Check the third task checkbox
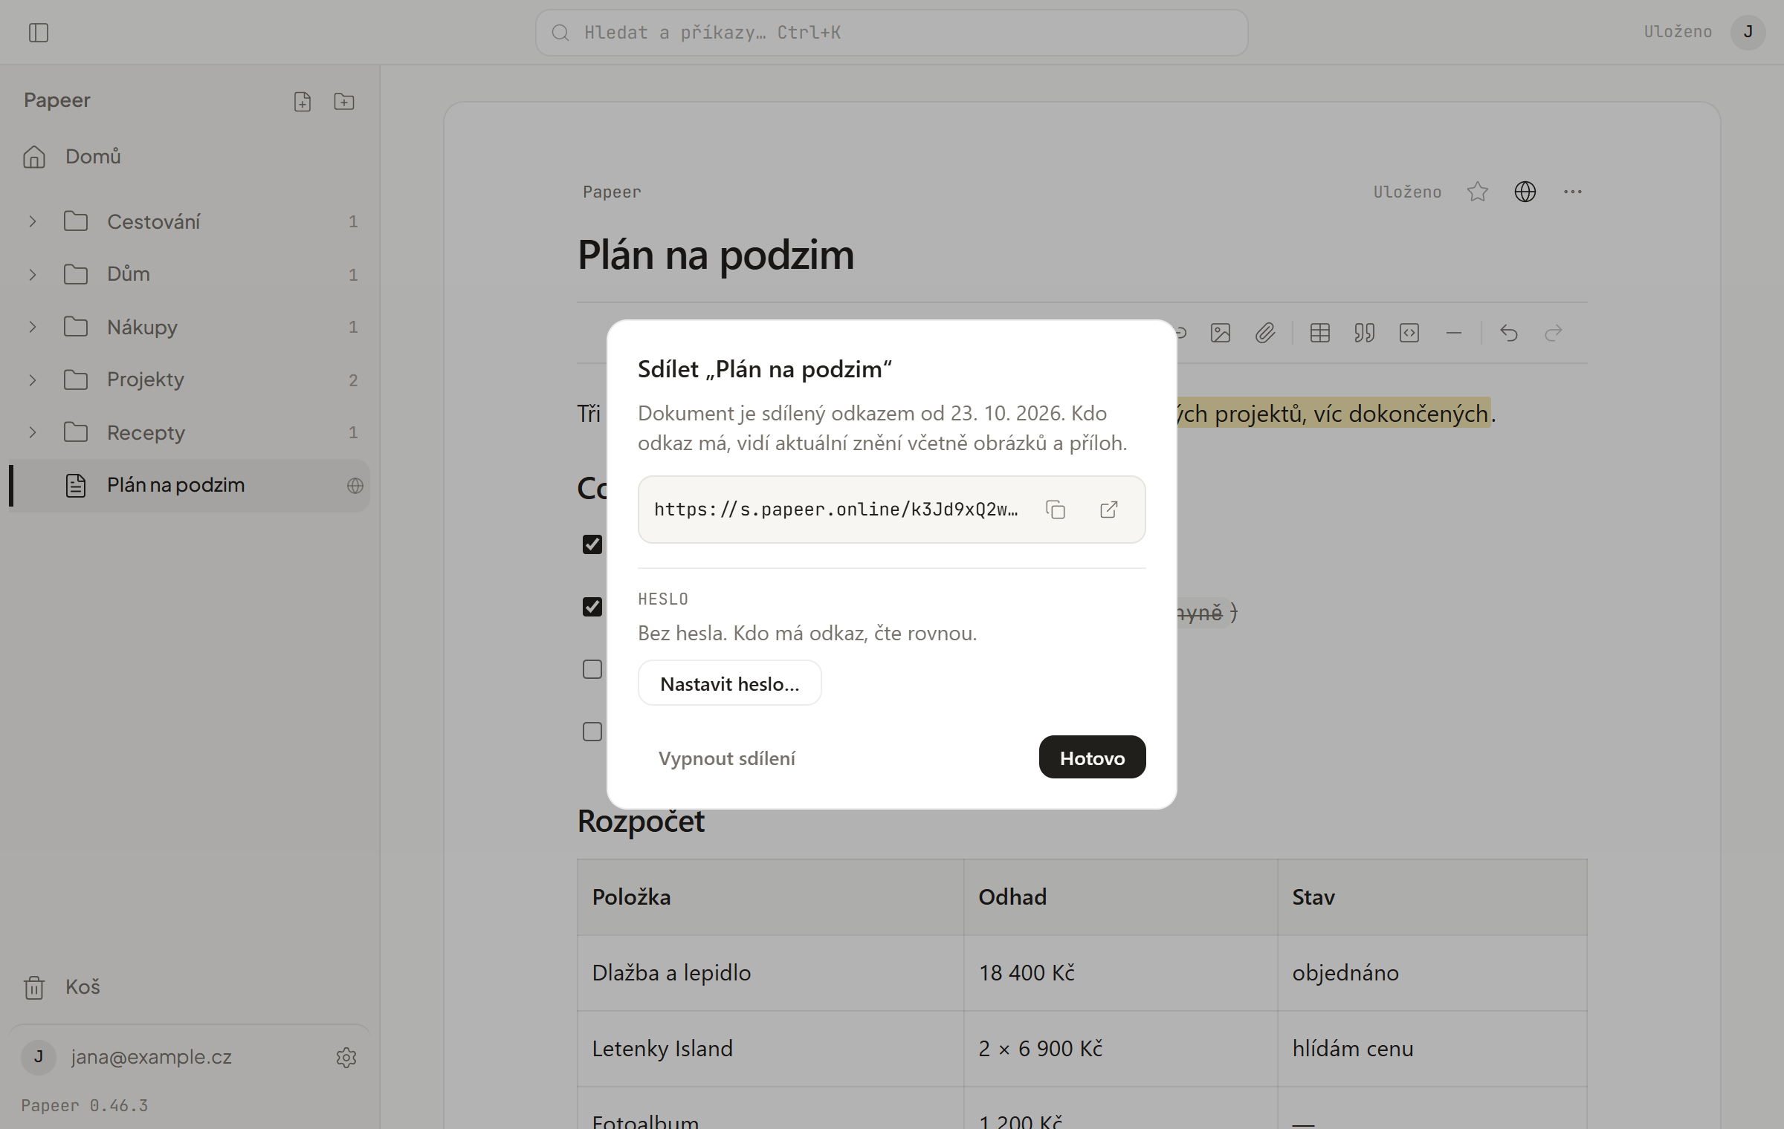 (592, 669)
